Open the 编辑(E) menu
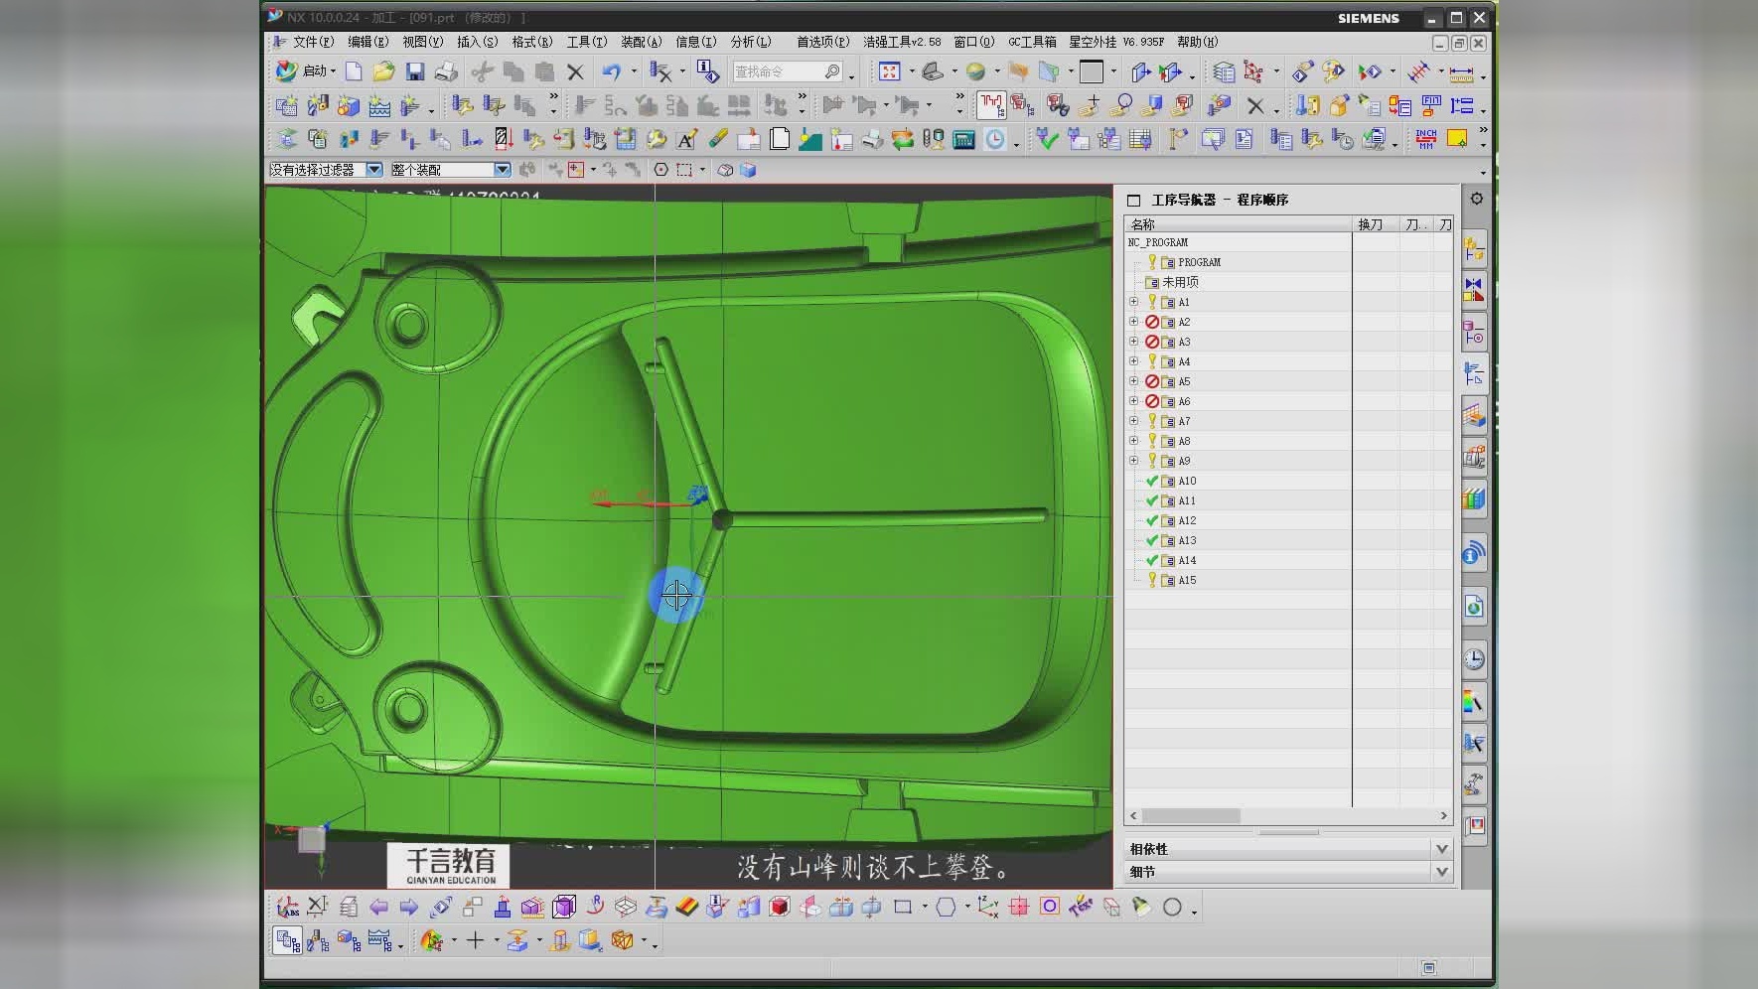Viewport: 1758px width, 989px height. 367,42
